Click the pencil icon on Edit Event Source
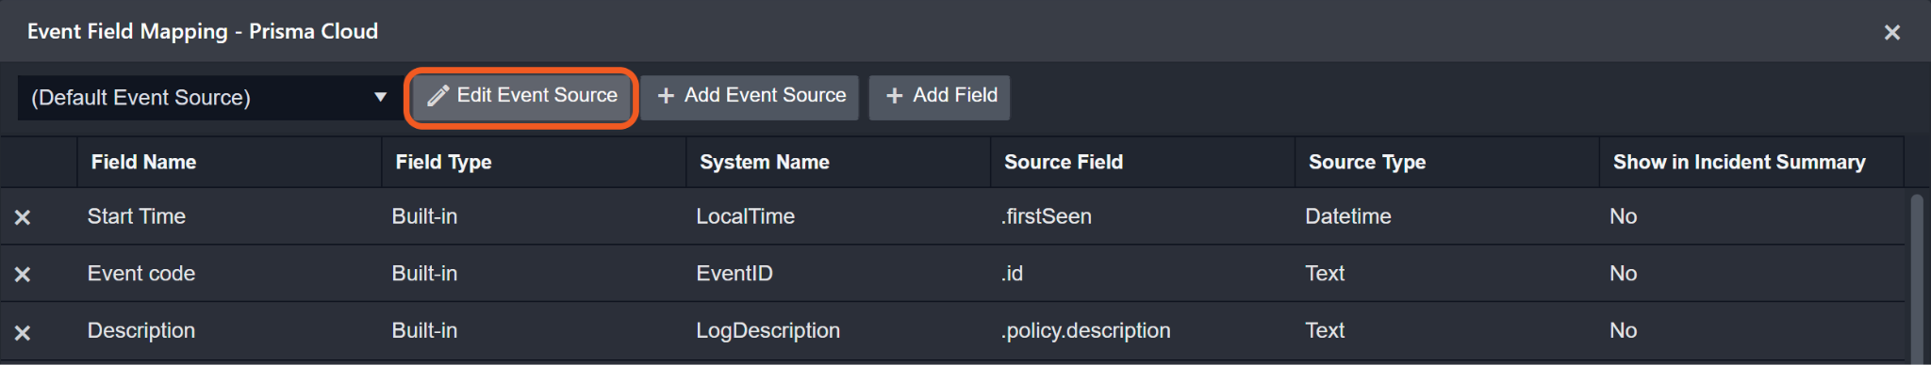Screen dimensions: 1931x365 [x=437, y=96]
